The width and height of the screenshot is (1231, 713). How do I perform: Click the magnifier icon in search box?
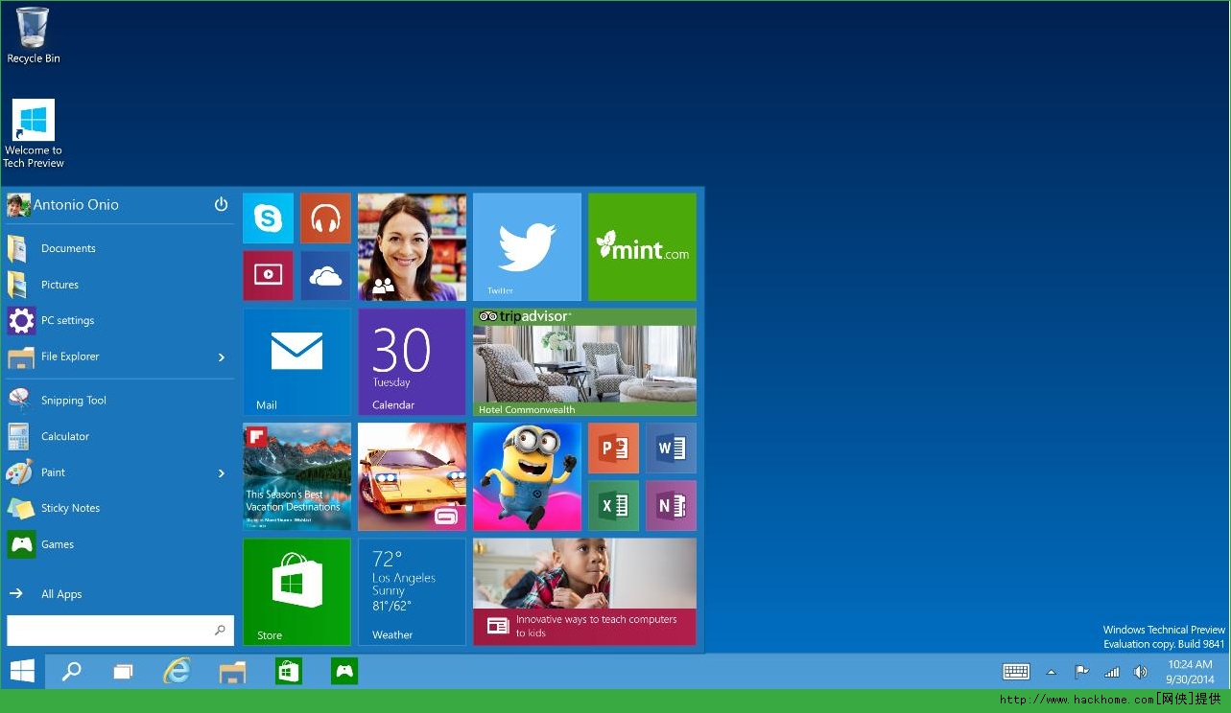[220, 630]
